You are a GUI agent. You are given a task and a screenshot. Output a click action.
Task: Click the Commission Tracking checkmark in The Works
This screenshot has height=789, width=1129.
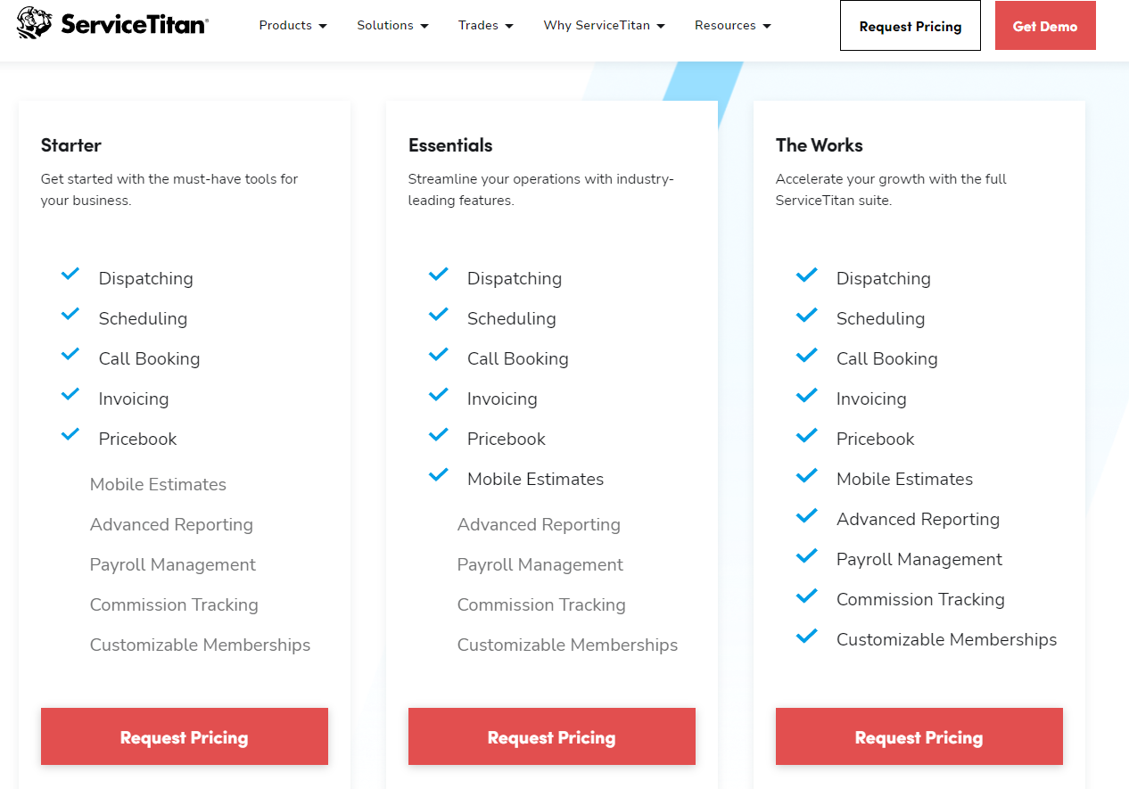tap(807, 596)
